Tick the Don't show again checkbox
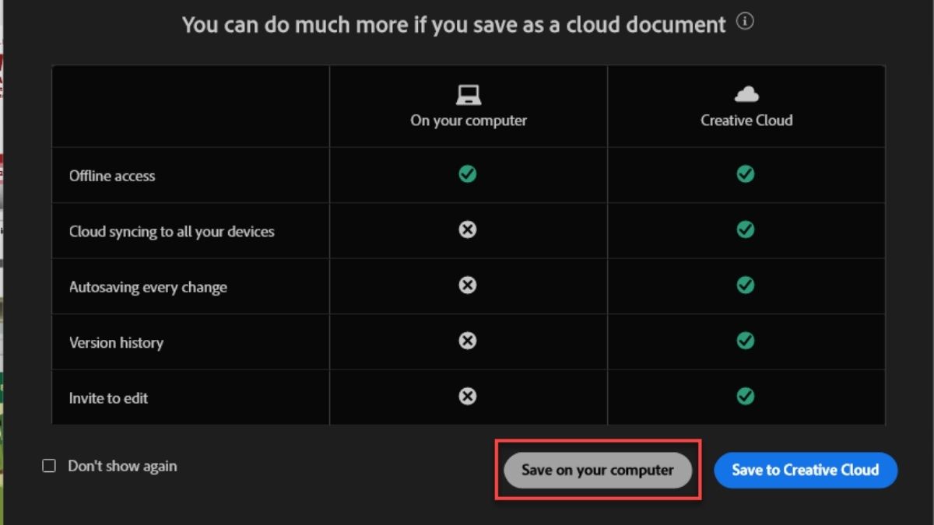 click(49, 466)
